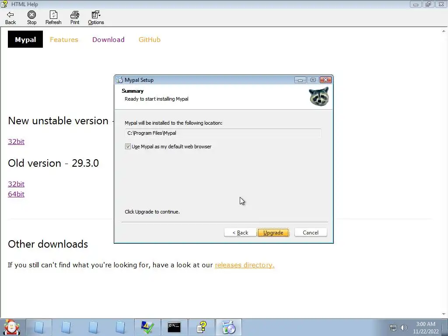Open the network tray icon
The image size is (448, 336).
[393, 328]
